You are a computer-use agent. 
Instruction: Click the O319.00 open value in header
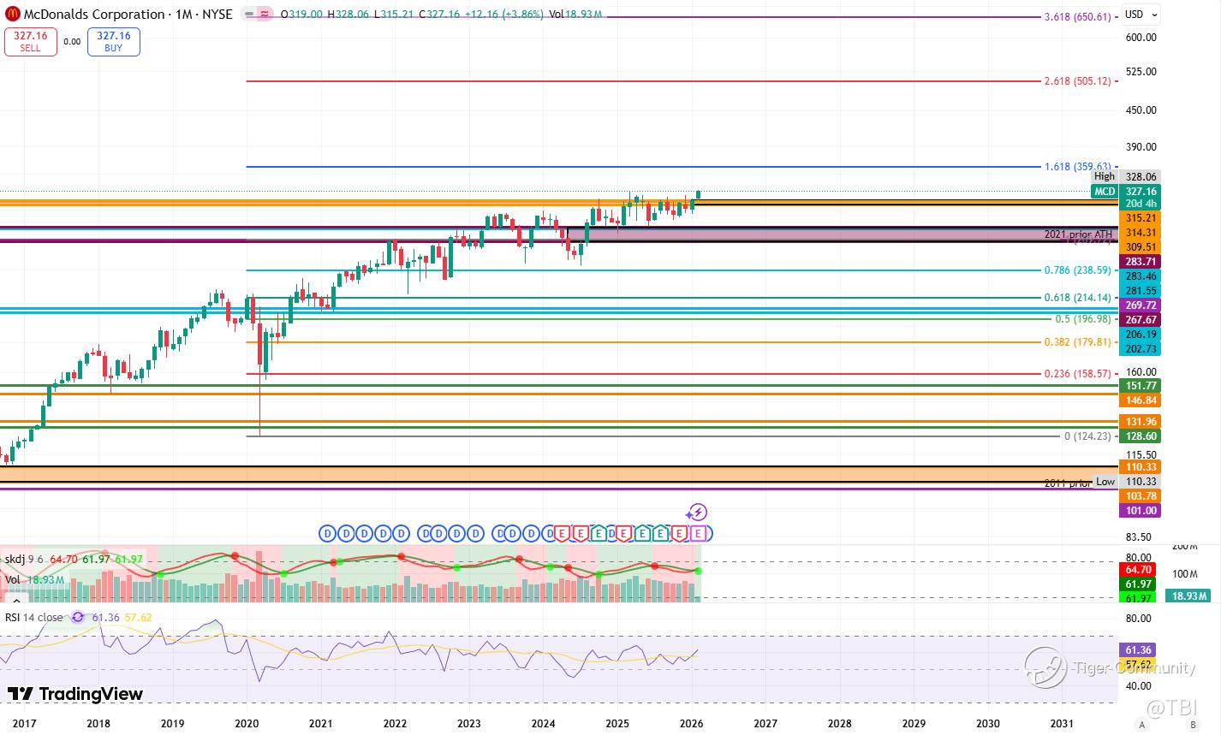click(x=300, y=14)
